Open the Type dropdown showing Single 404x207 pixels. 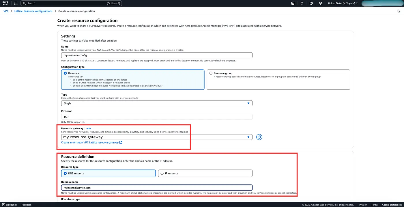point(157,103)
